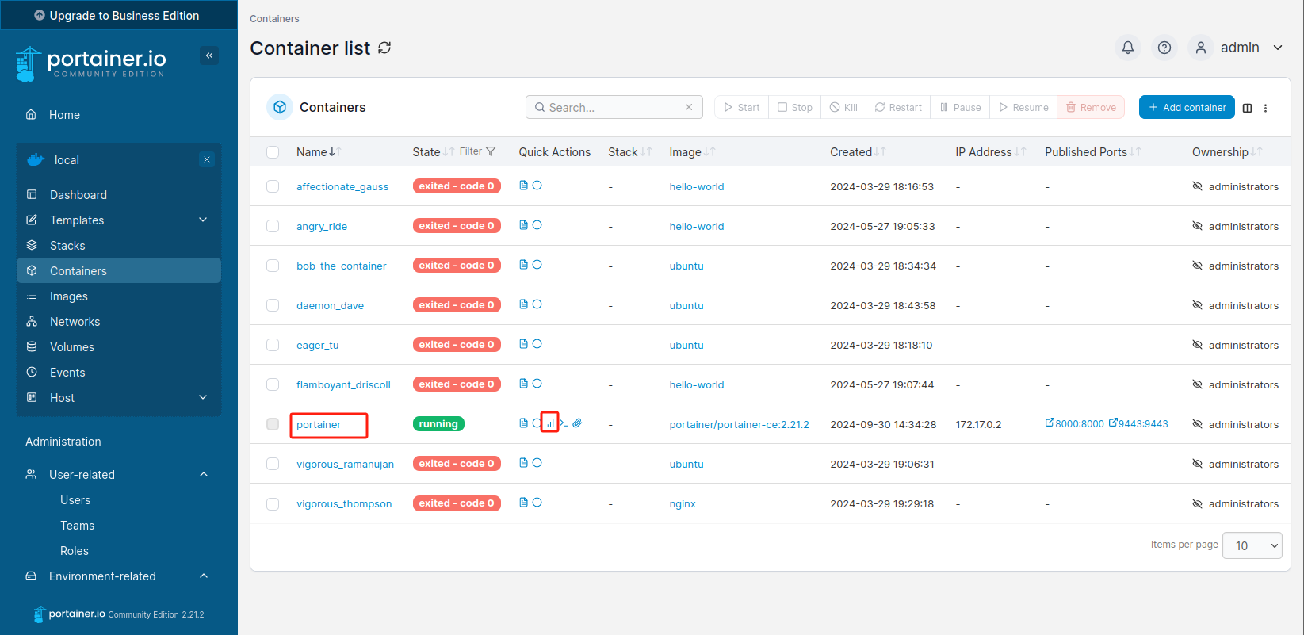
Task: Click the containers cube icon beside the heading
Action: [x=280, y=107]
